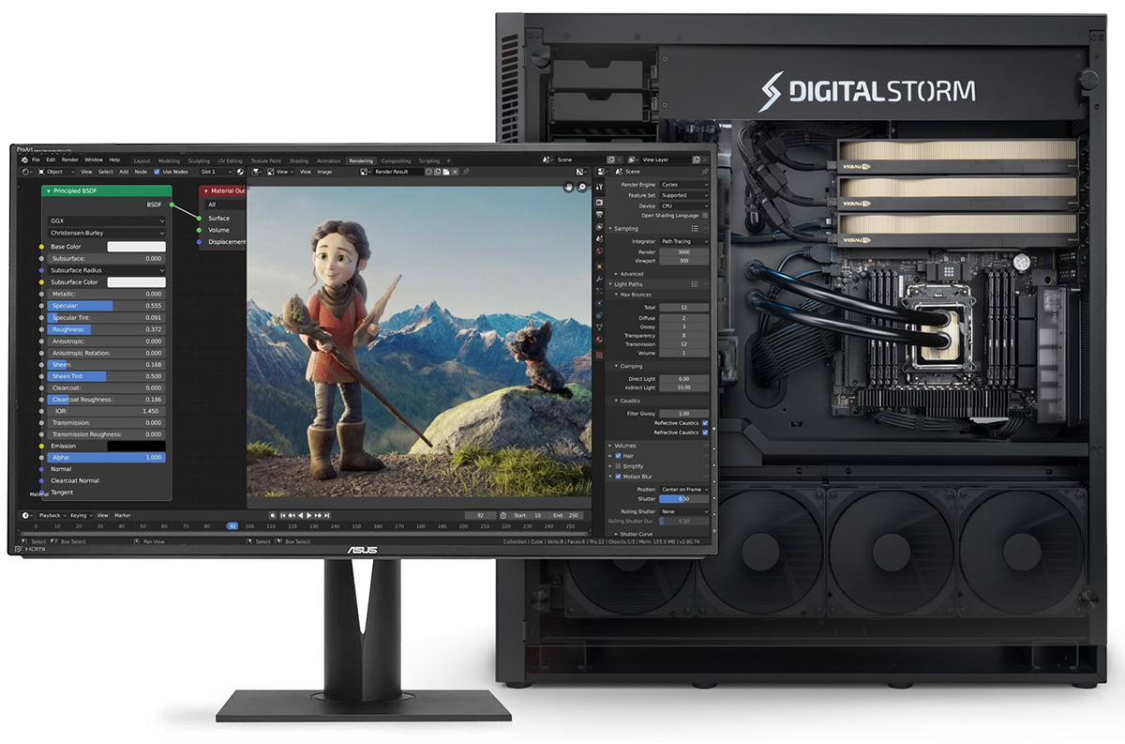1125x744 pixels.
Task: Enable Open Shading Language checkbox
Action: 705,216
